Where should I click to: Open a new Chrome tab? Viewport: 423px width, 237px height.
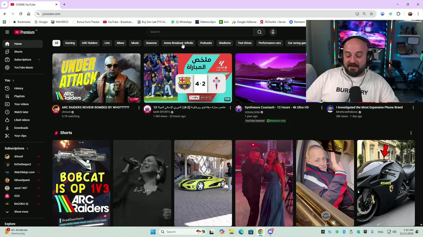(x=64, y=4)
